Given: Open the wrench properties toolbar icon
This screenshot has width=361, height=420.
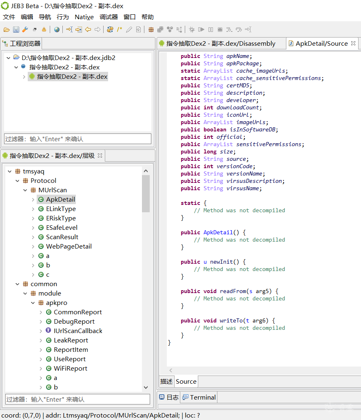Looking at the screenshot, I should (x=25, y=29).
